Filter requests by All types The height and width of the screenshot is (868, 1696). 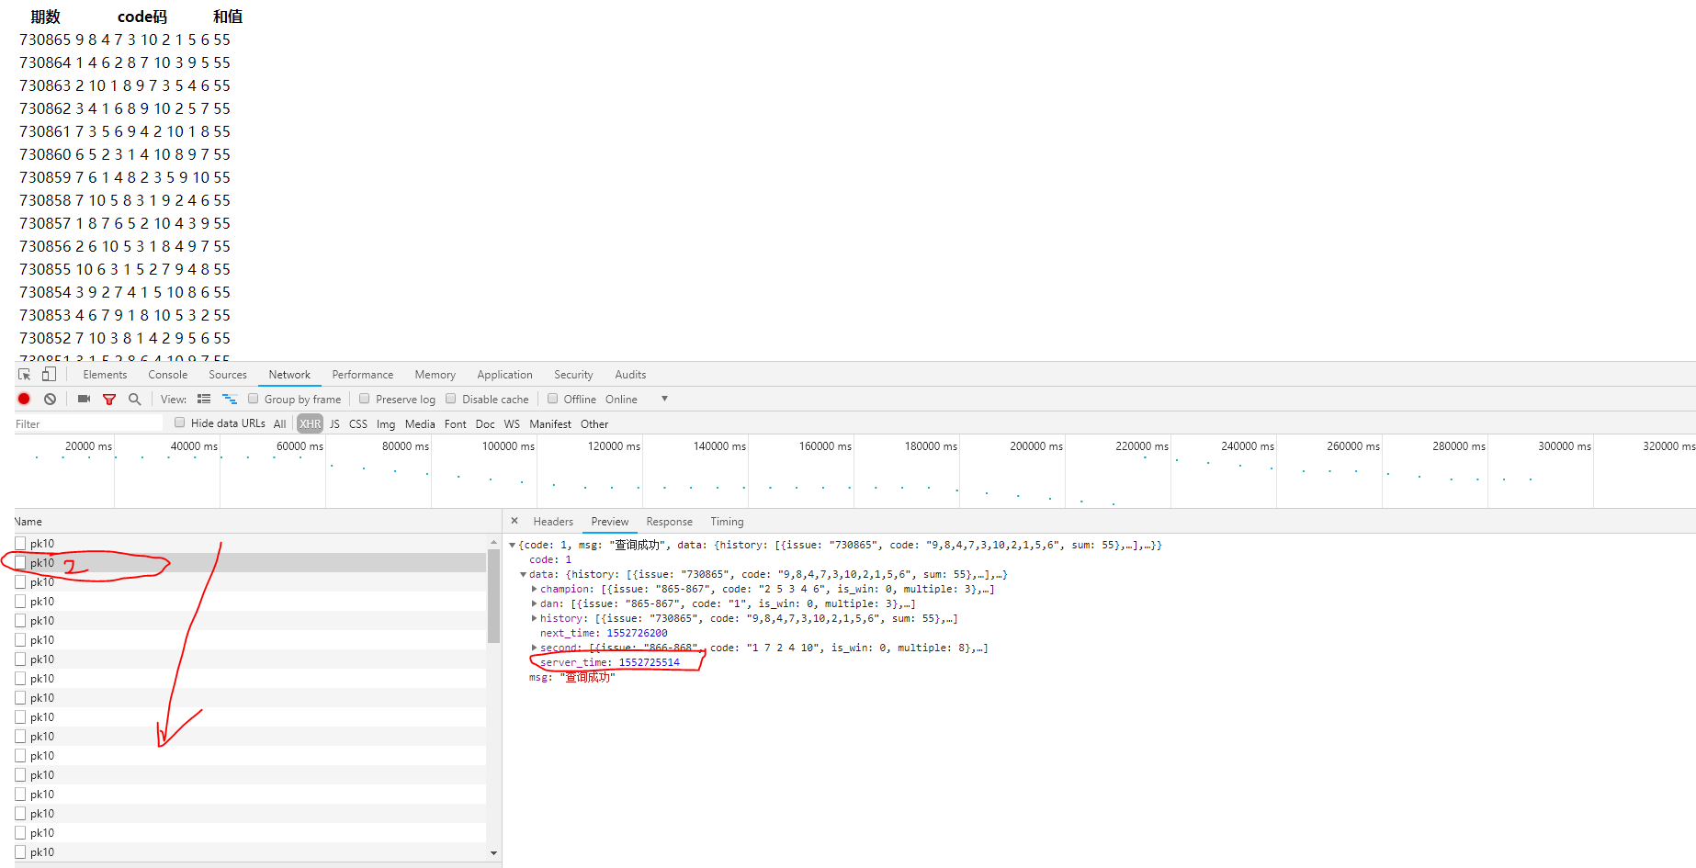tap(280, 424)
